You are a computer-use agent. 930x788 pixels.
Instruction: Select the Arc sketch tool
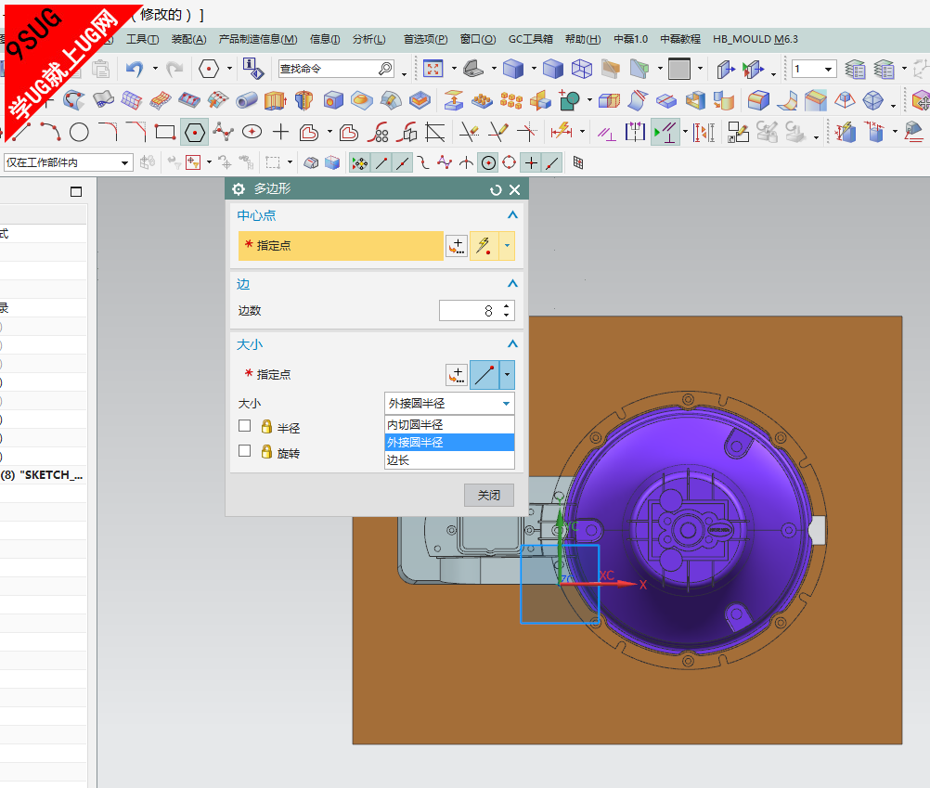pyautogui.click(x=50, y=132)
